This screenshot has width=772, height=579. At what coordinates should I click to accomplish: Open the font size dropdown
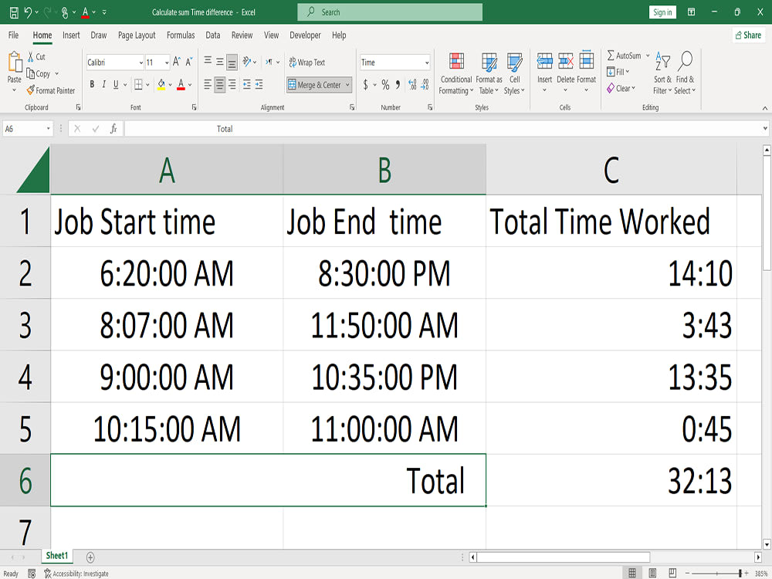(x=167, y=63)
